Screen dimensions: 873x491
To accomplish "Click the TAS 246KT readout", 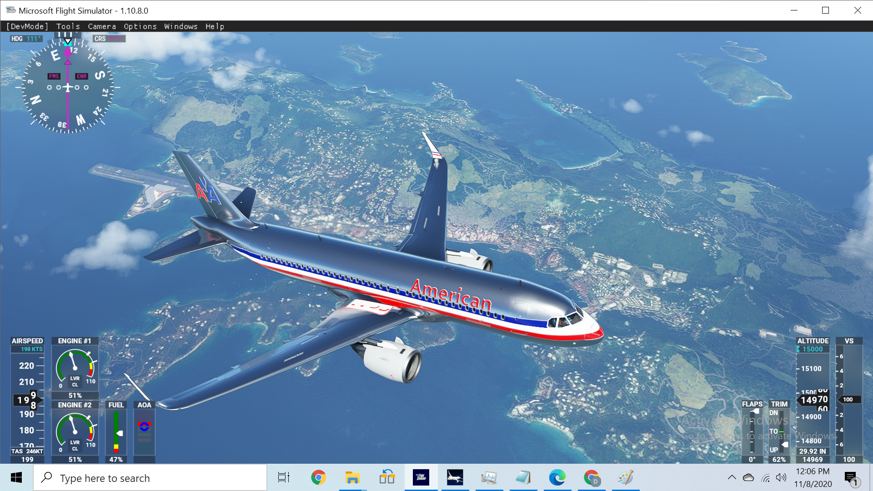I will (x=27, y=451).
